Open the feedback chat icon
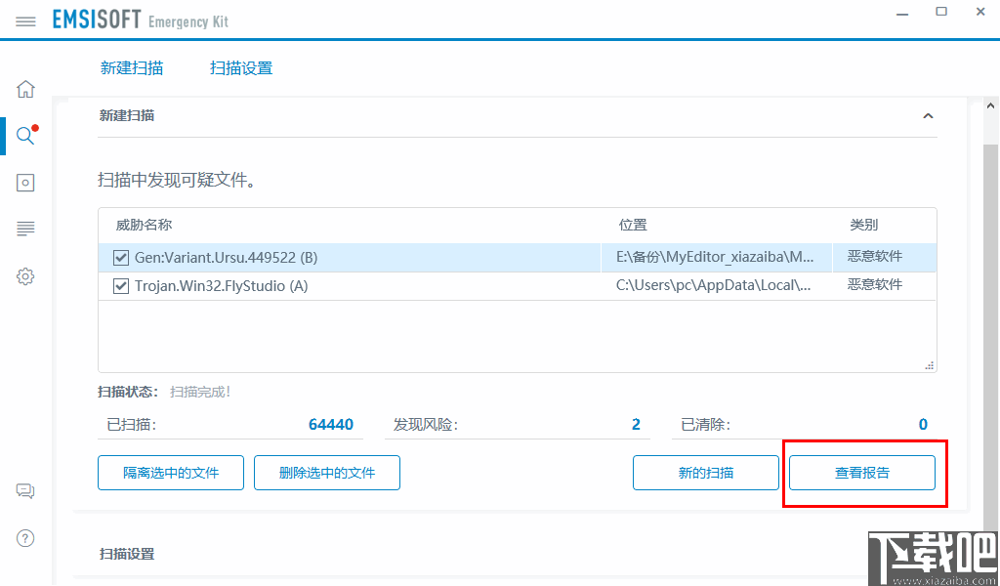 pos(24,491)
